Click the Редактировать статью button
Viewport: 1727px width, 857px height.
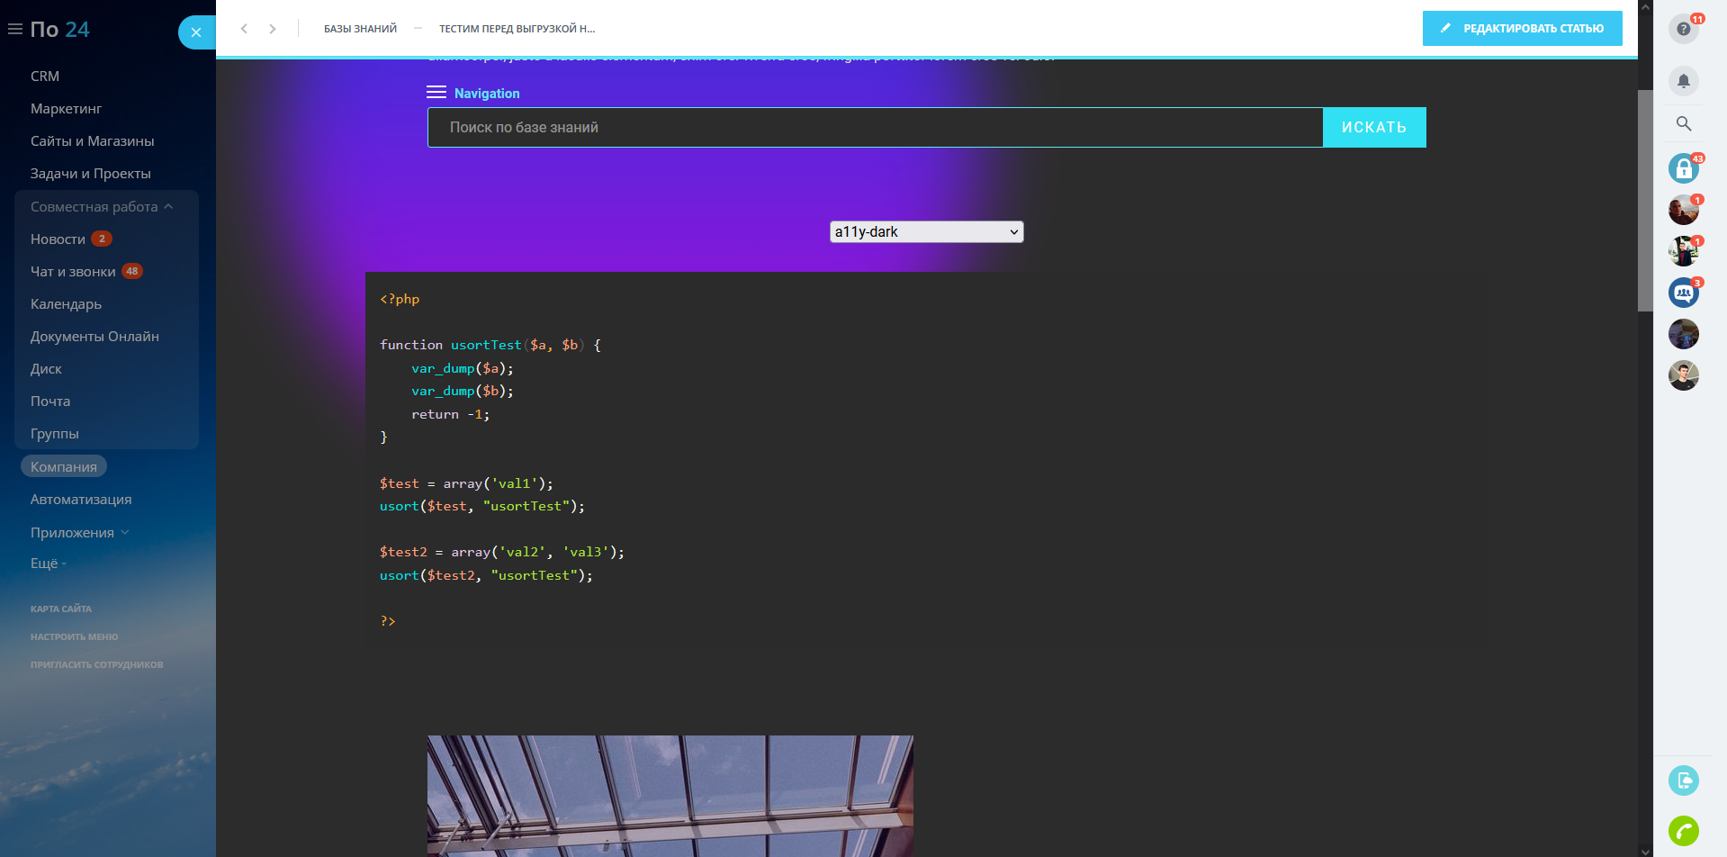pyautogui.click(x=1522, y=29)
